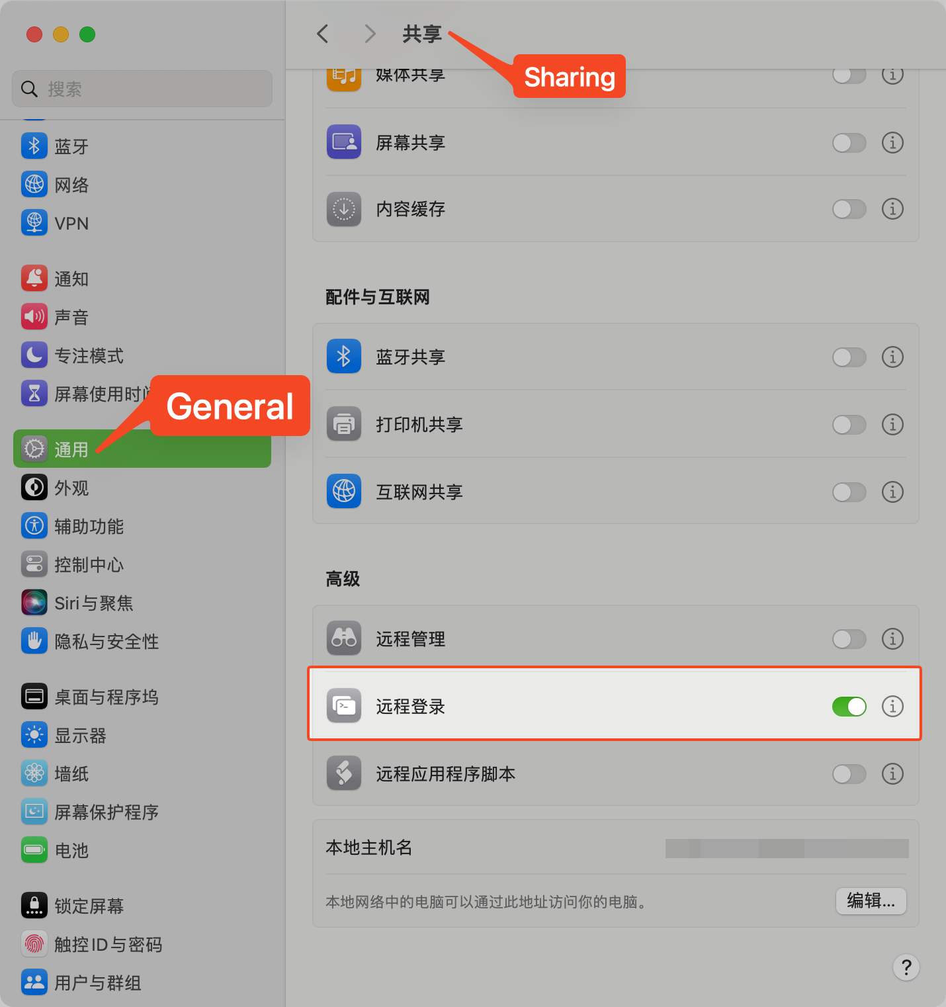Image resolution: width=946 pixels, height=1007 pixels.
Task: Disable the 远程登录 toggle
Action: pyautogui.click(x=849, y=706)
